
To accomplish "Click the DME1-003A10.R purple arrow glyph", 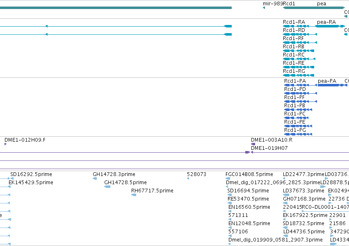I will [253, 144].
